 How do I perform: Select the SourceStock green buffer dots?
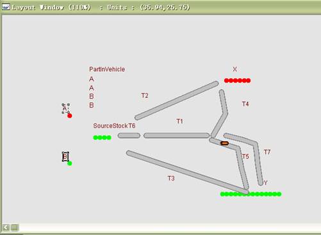[x=103, y=138]
